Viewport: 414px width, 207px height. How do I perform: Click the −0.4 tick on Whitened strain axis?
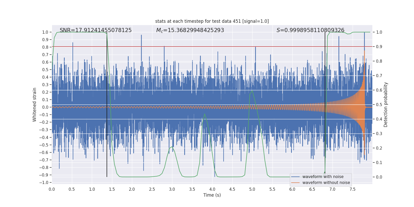[44, 137]
